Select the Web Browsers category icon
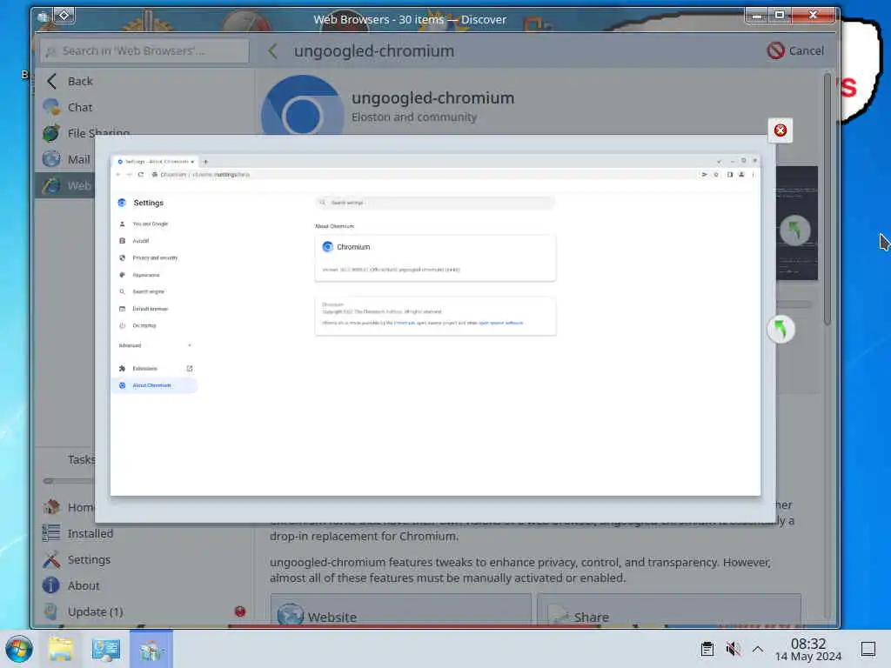The image size is (891, 668). click(51, 185)
